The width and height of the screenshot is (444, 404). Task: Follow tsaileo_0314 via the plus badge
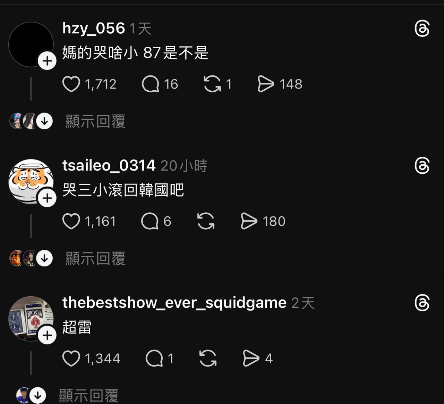click(x=47, y=198)
